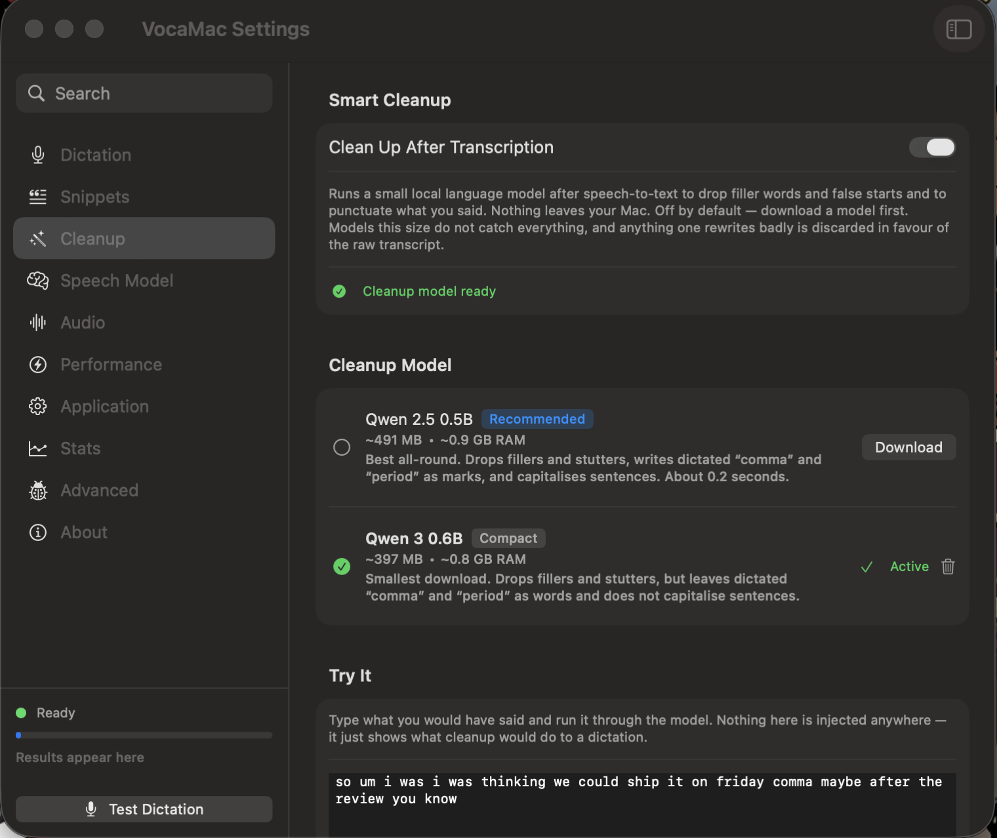The image size is (997, 838).
Task: Click the green Active label
Action: 909,567
